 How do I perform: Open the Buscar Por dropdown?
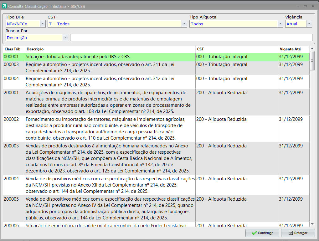[65, 38]
